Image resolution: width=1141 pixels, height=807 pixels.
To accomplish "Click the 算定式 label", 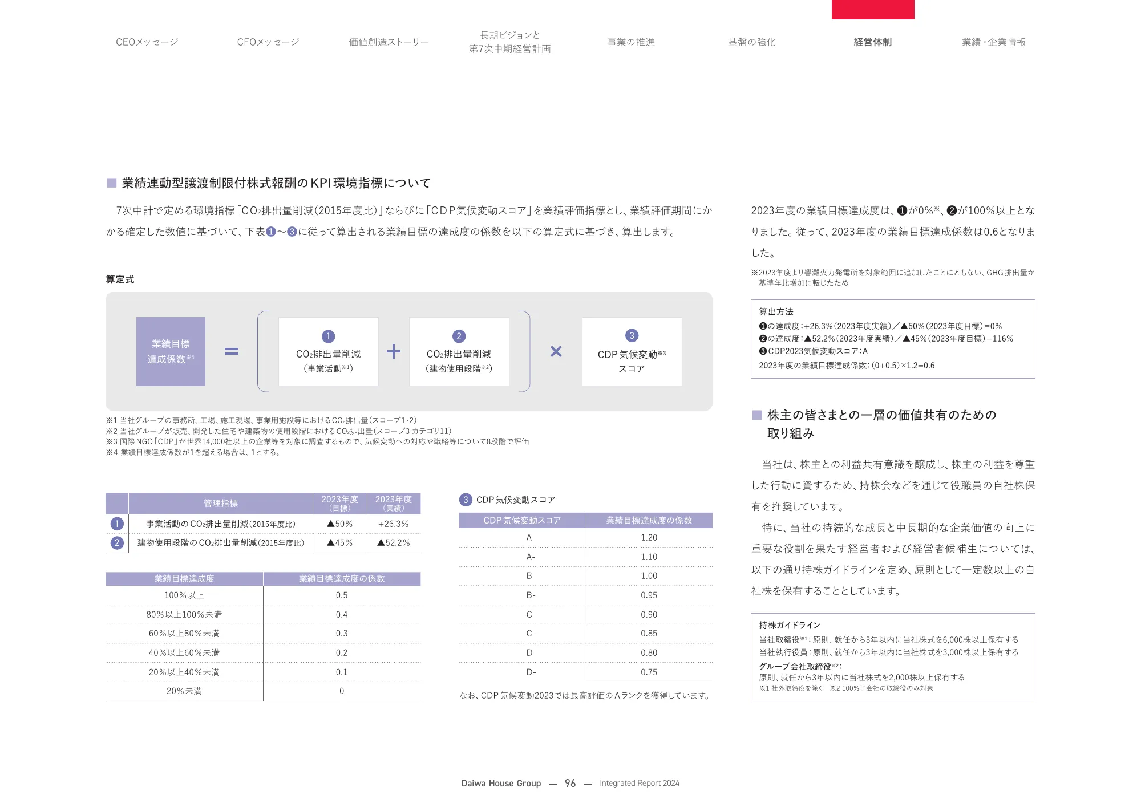I will pyautogui.click(x=120, y=279).
